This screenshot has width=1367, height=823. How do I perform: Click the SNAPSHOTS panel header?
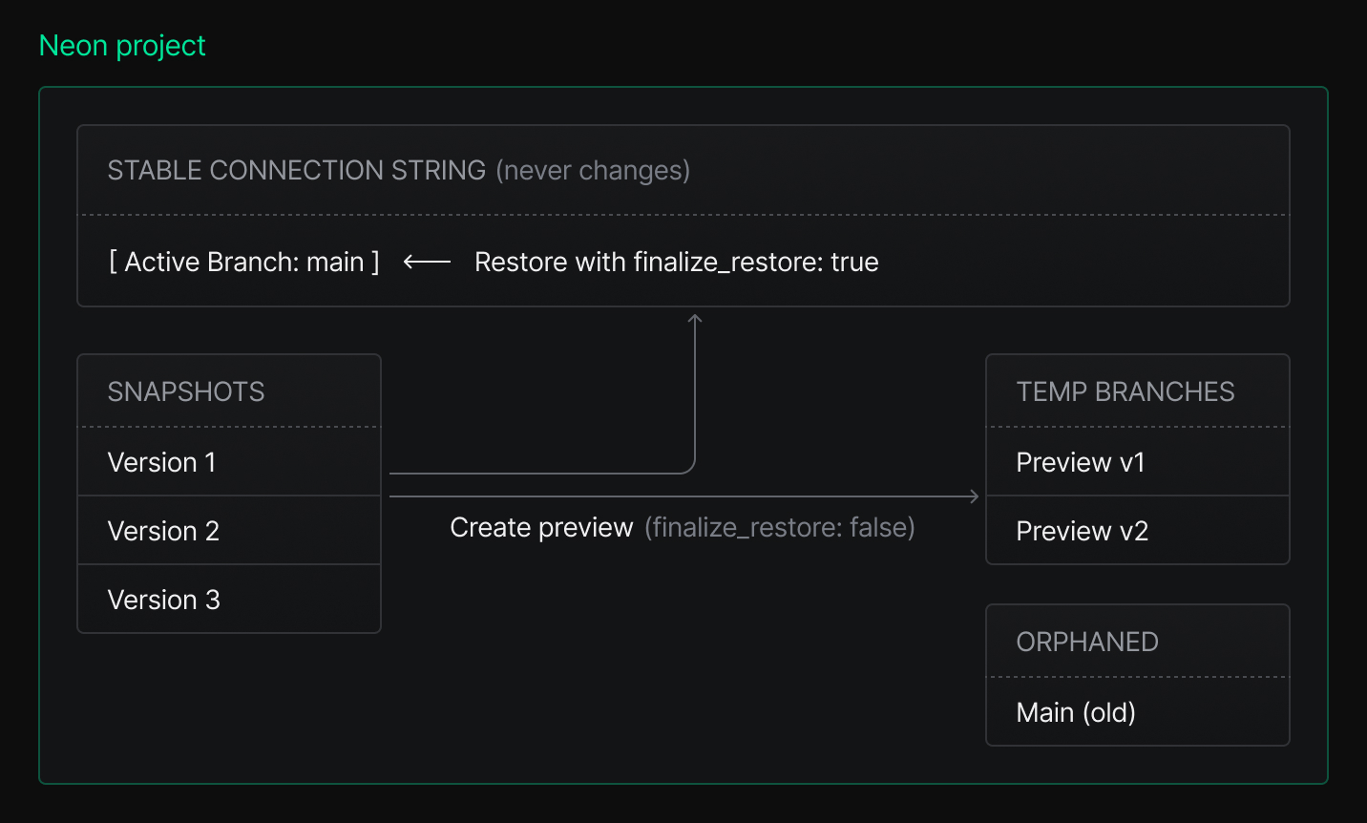(186, 391)
